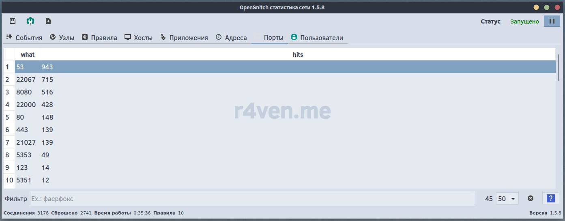Expand the rows limit dropdown showing 50
Screen dimensions: 565x221
(x=507, y=199)
